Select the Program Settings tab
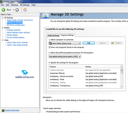 coord(67,35)
